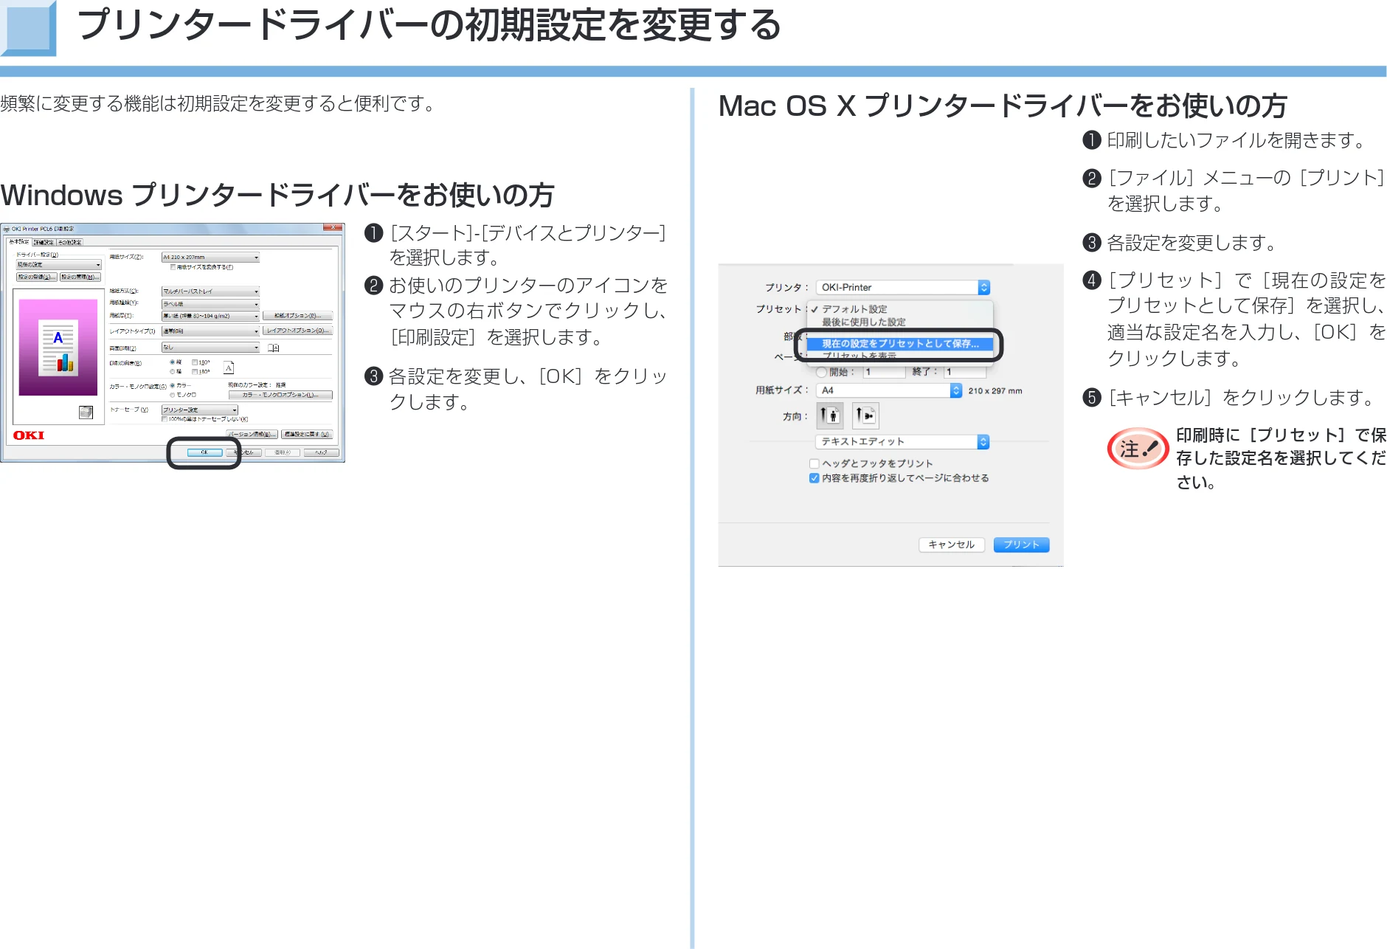Click 給紙オプション button
Image resolution: width=1387 pixels, height=949 pixels.
coord(297,316)
